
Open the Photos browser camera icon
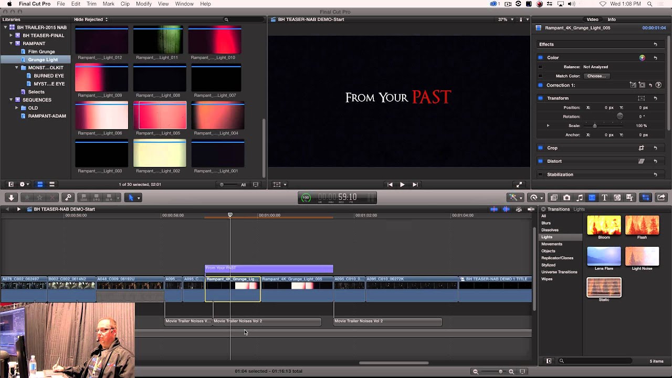pos(566,197)
